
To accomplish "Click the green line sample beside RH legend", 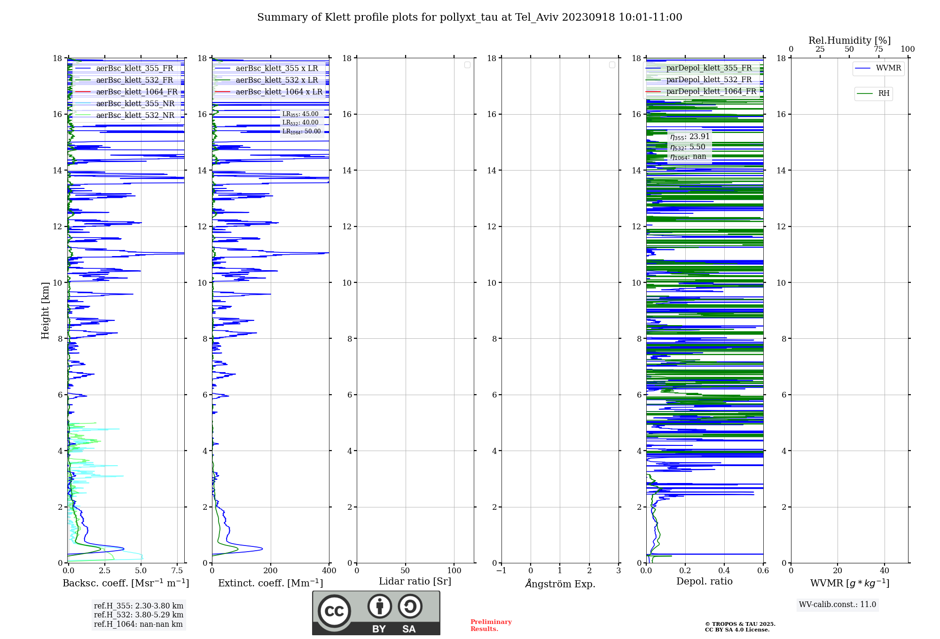I will tap(865, 94).
